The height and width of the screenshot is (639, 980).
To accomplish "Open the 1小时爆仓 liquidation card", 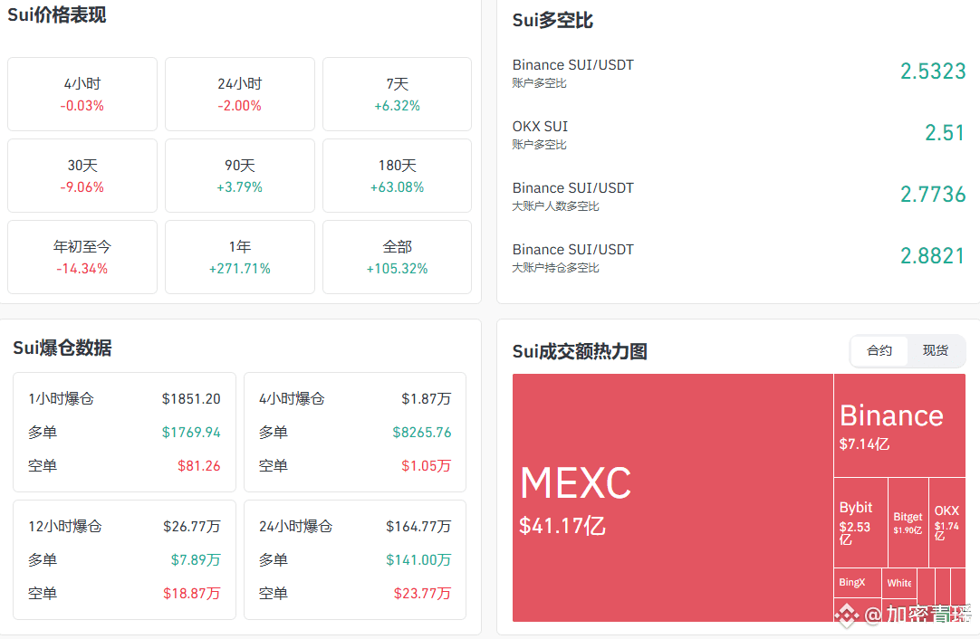I will [x=124, y=432].
